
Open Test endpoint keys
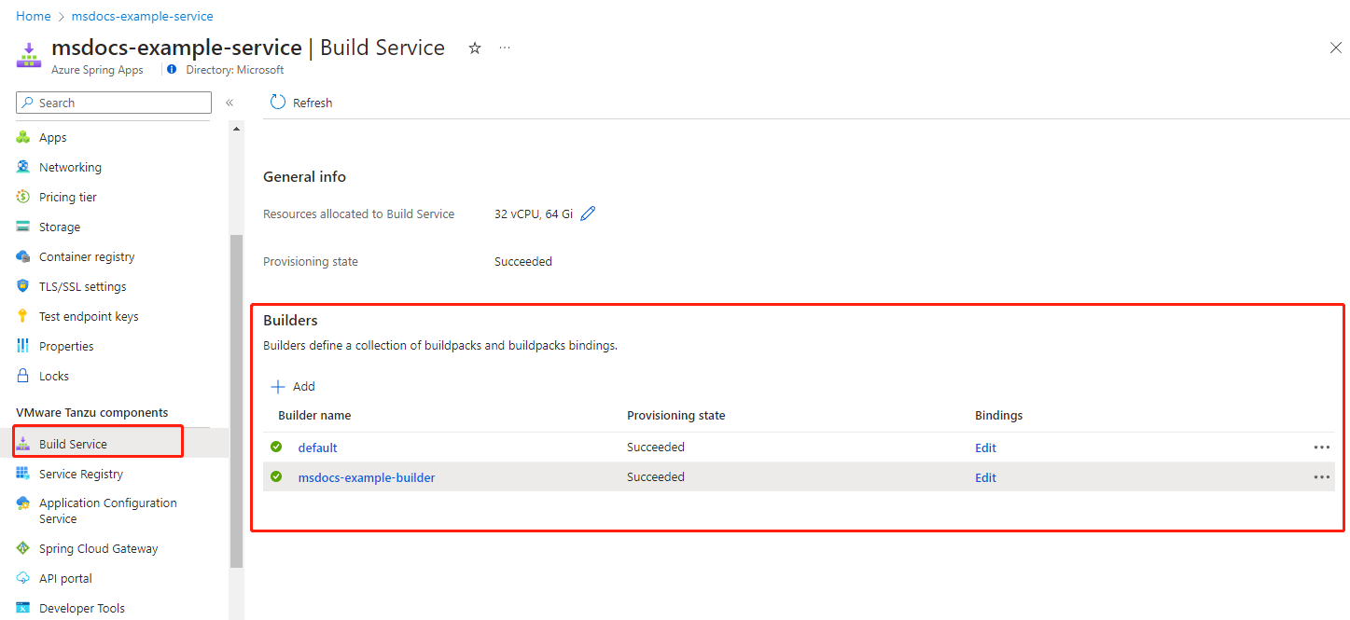coord(89,317)
